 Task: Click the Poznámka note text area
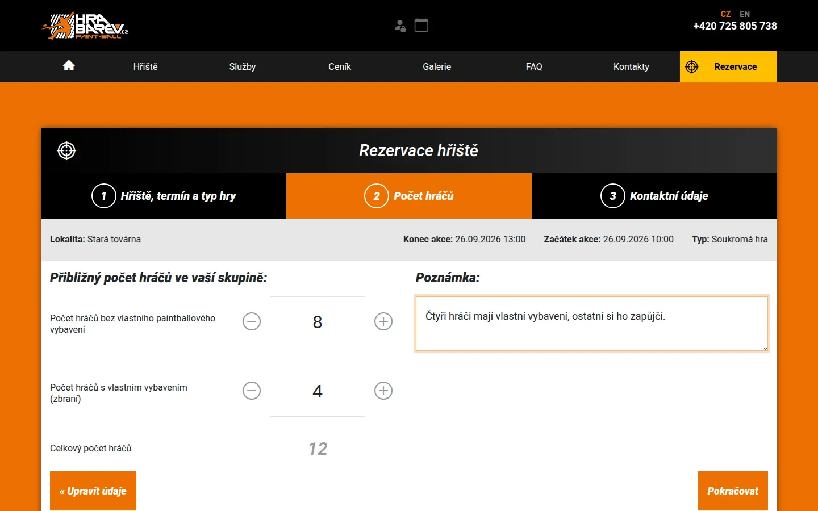pos(592,324)
